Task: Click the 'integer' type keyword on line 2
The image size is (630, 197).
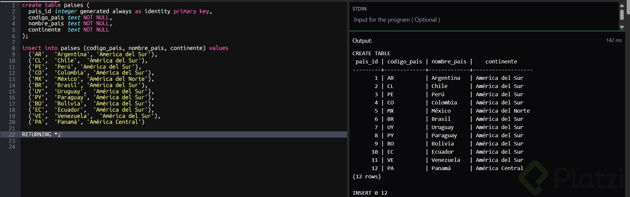Action: pos(66,11)
